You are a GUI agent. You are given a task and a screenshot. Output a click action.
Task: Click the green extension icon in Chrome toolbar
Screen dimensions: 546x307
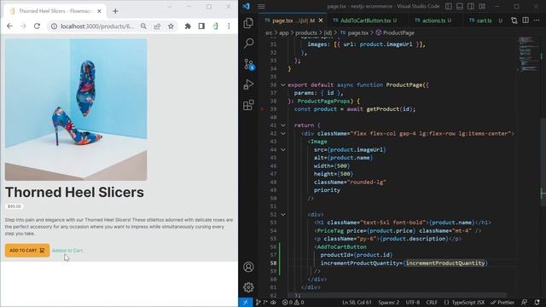tap(215, 26)
